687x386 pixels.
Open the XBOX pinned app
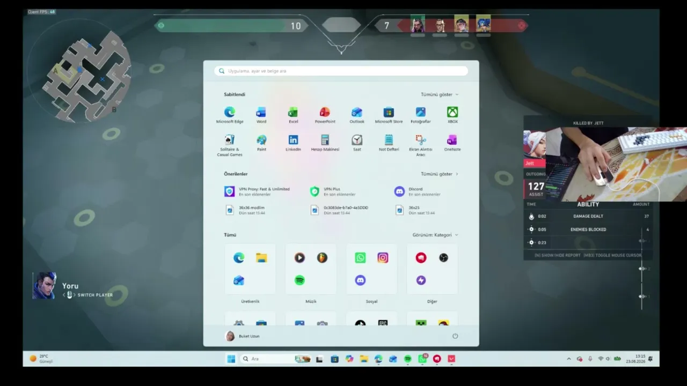[x=452, y=115]
